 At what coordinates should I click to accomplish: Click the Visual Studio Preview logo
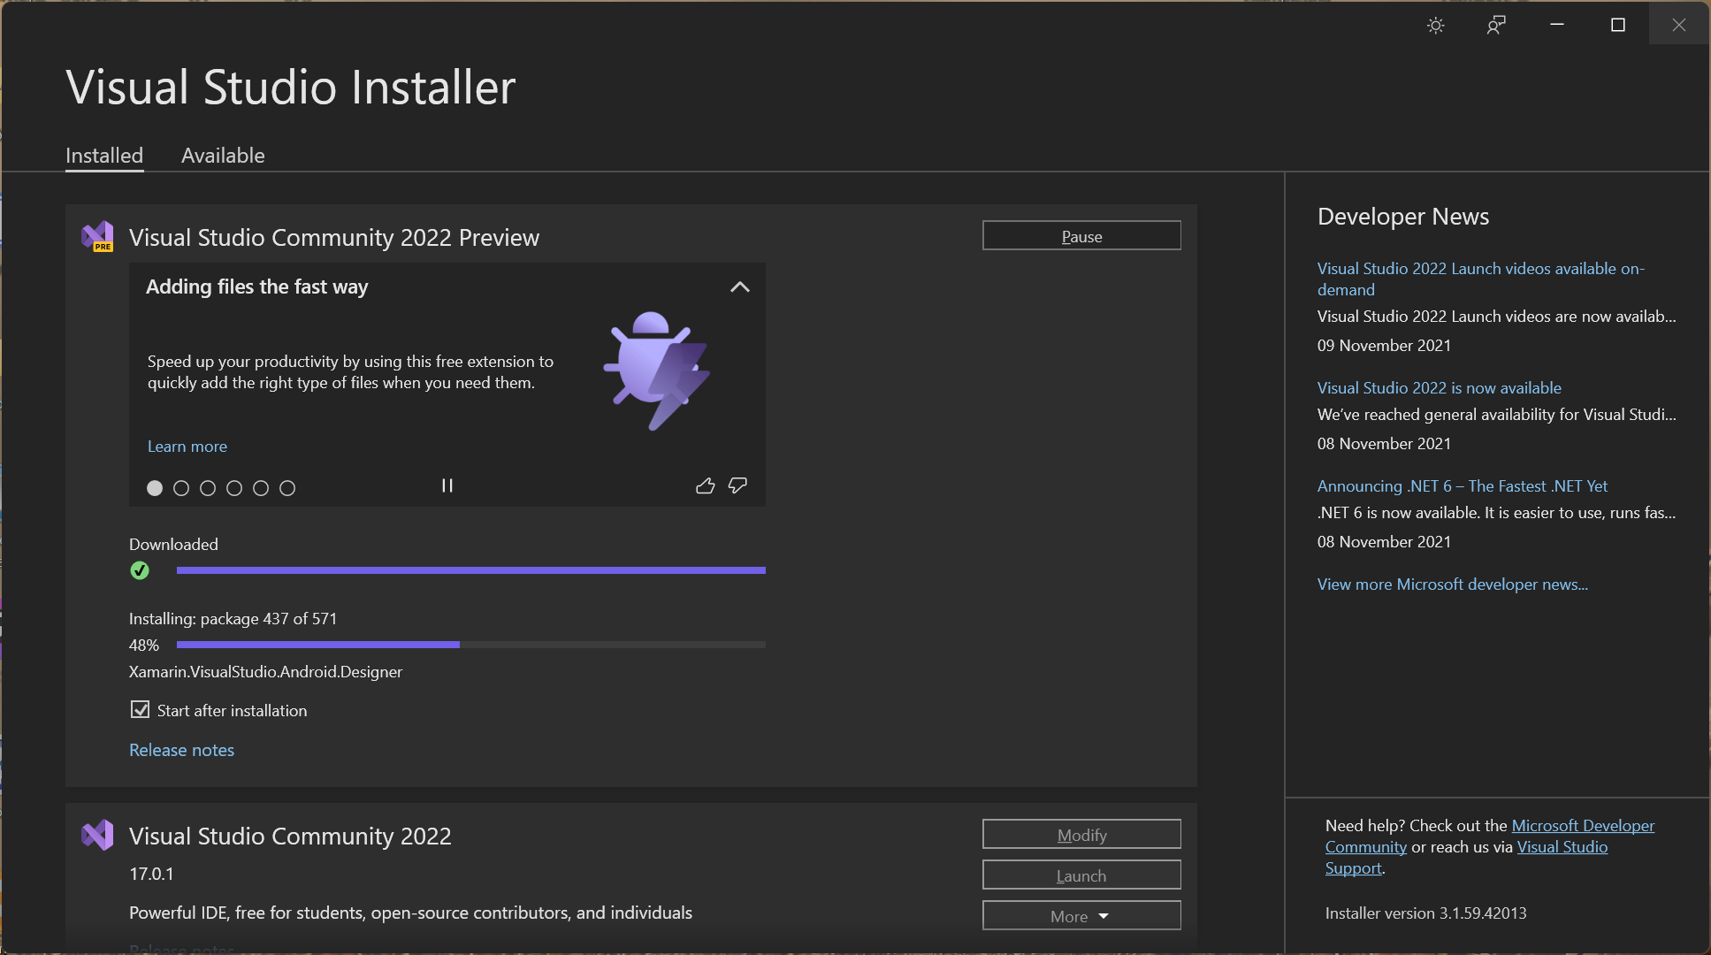(97, 235)
